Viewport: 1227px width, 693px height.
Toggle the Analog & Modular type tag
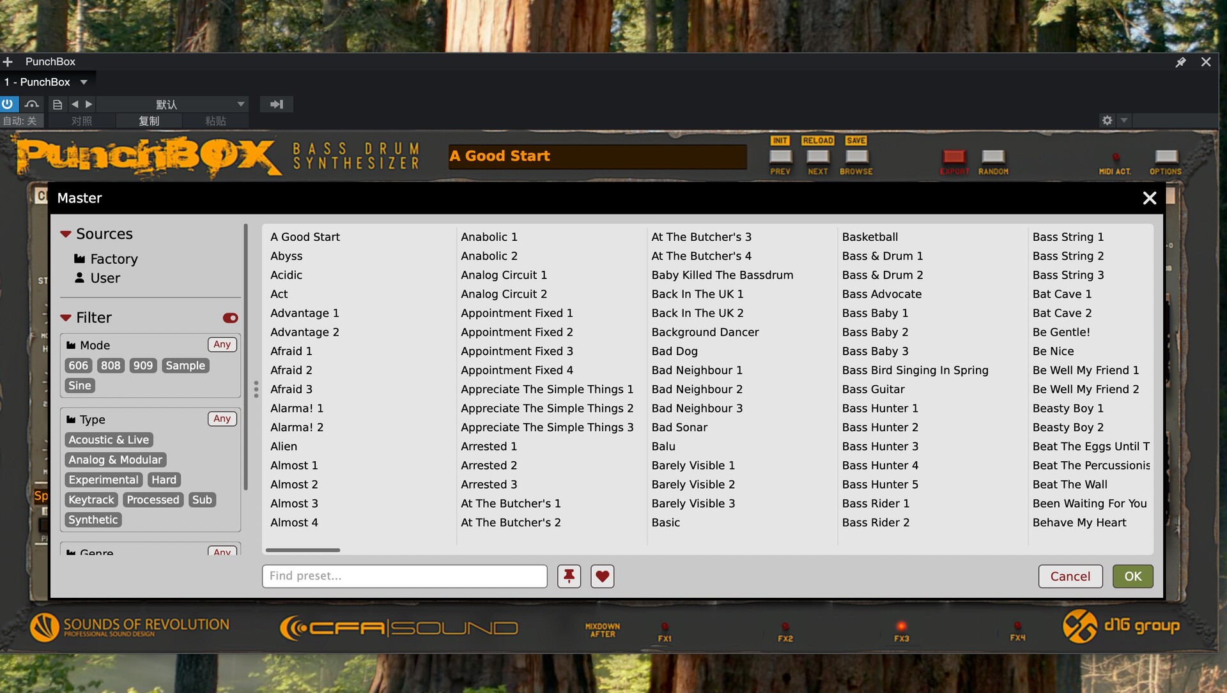coord(116,460)
